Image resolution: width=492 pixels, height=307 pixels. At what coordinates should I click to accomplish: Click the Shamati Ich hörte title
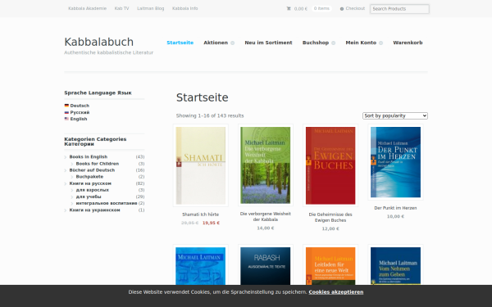[201, 214]
